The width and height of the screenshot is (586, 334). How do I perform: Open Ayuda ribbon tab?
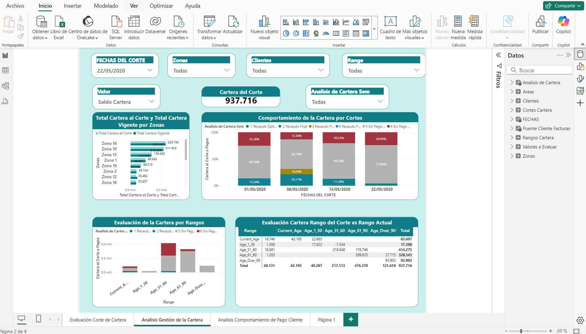coord(193,6)
